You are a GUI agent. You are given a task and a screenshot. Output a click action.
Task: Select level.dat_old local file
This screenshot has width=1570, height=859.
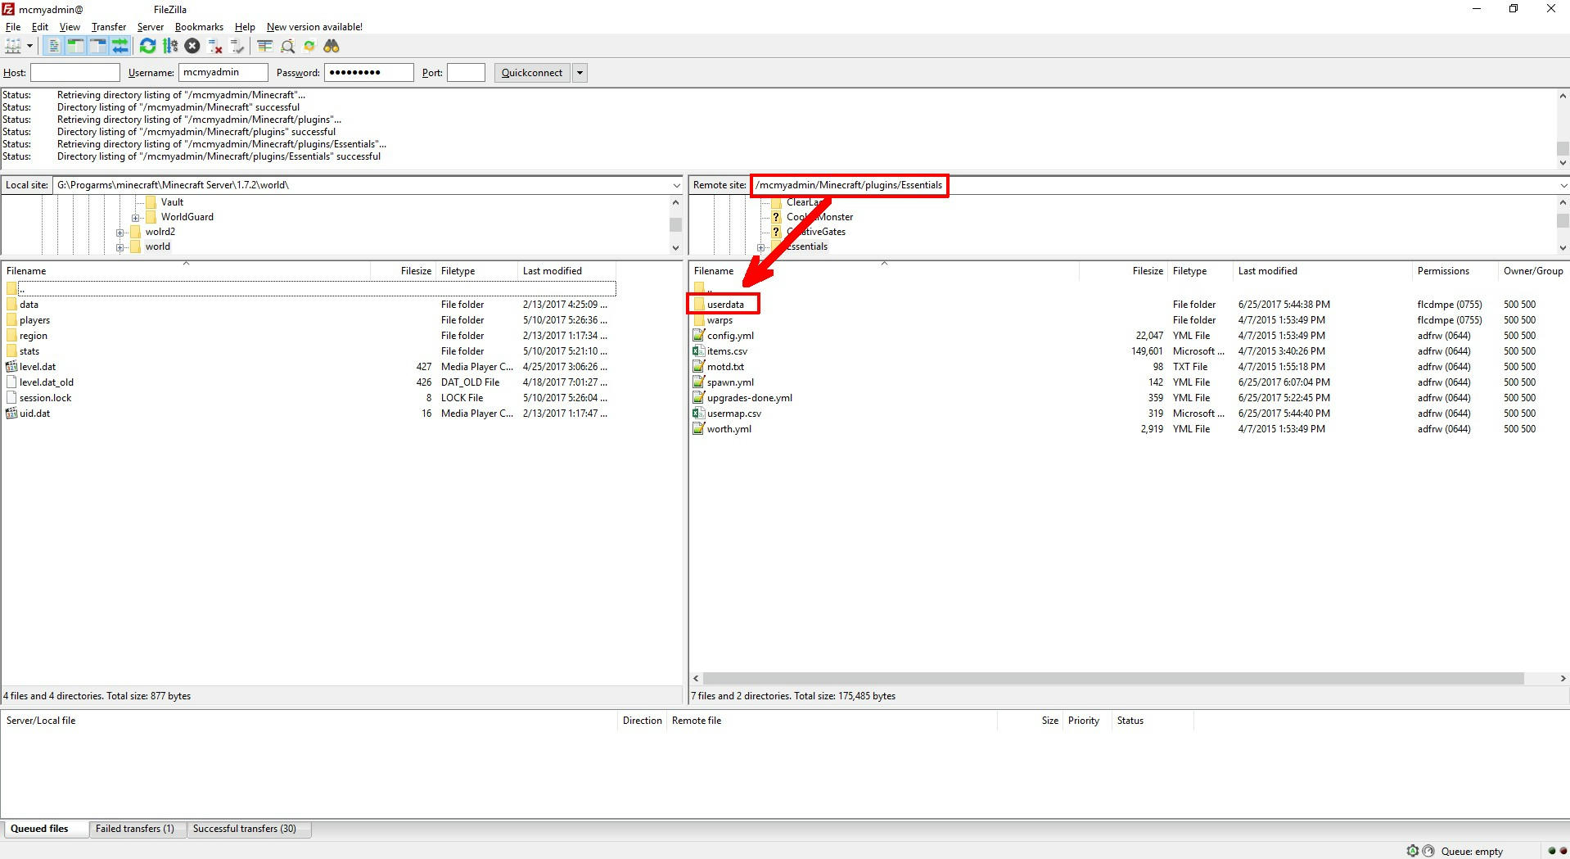click(47, 382)
